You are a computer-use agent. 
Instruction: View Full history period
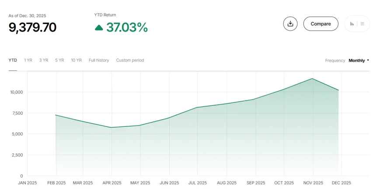(99, 60)
